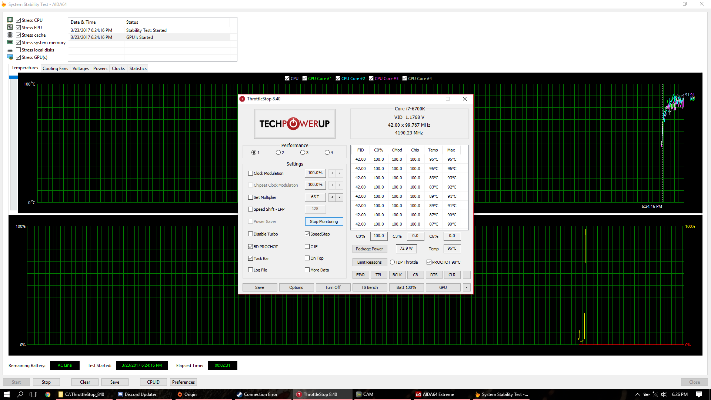Select TDP Throttle radio button
711x400 pixels.
pos(392,262)
